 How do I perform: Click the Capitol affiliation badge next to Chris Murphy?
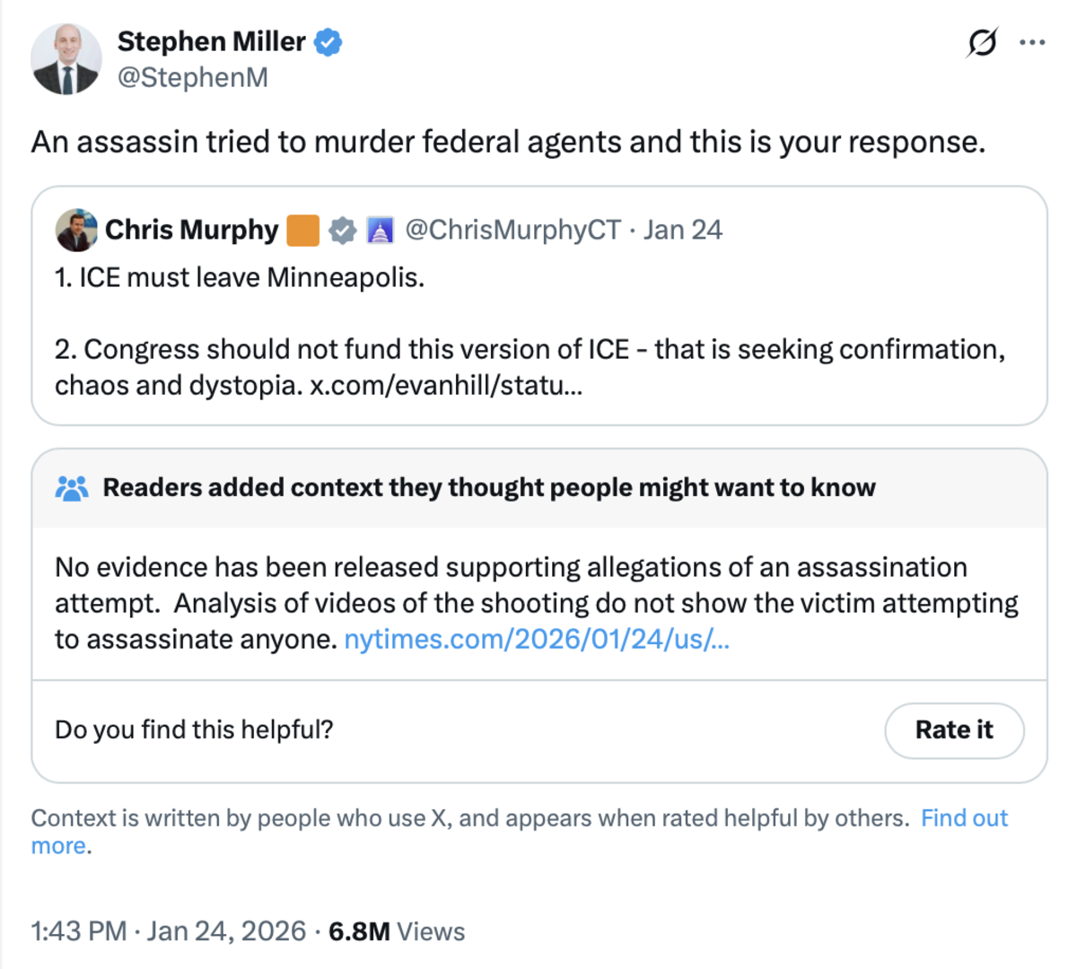(x=381, y=230)
